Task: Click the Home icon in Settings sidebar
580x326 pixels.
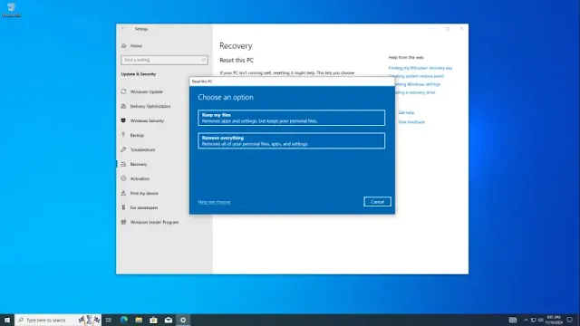Action: [123, 46]
